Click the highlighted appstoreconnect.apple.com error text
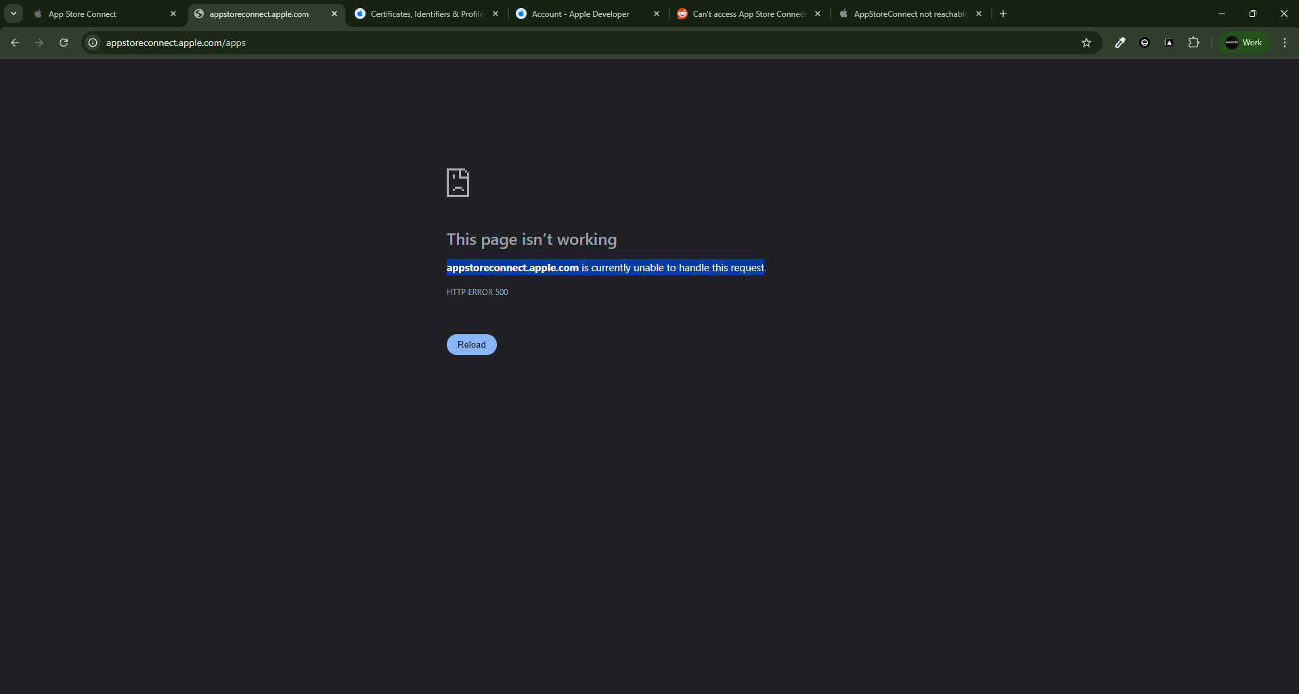The height and width of the screenshot is (694, 1299). pyautogui.click(x=606, y=268)
